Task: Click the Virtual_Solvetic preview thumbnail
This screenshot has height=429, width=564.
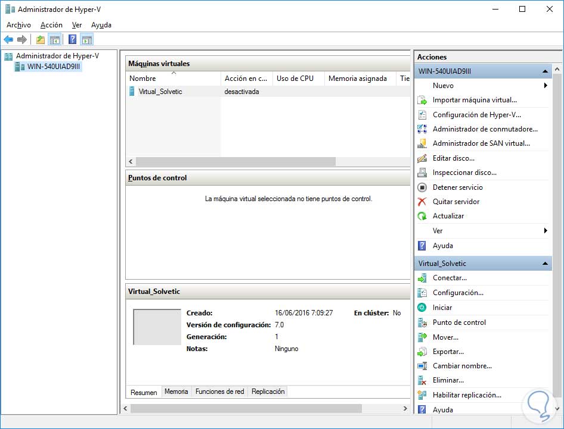Action: (157, 327)
